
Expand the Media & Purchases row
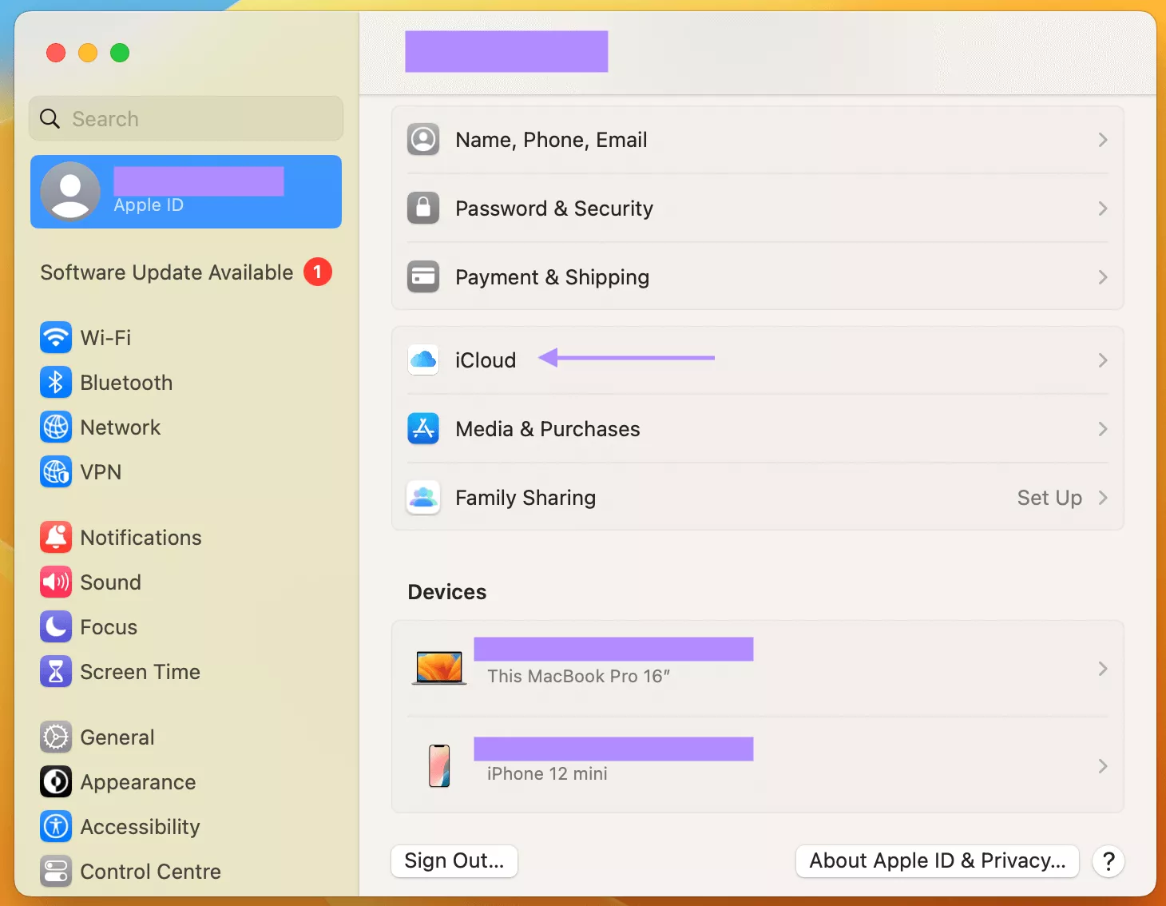[x=1104, y=429]
